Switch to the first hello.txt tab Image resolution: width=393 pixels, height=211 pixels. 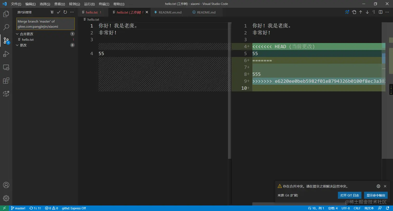(x=94, y=12)
